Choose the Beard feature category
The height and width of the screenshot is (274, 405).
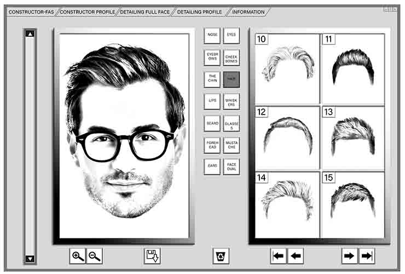212,123
